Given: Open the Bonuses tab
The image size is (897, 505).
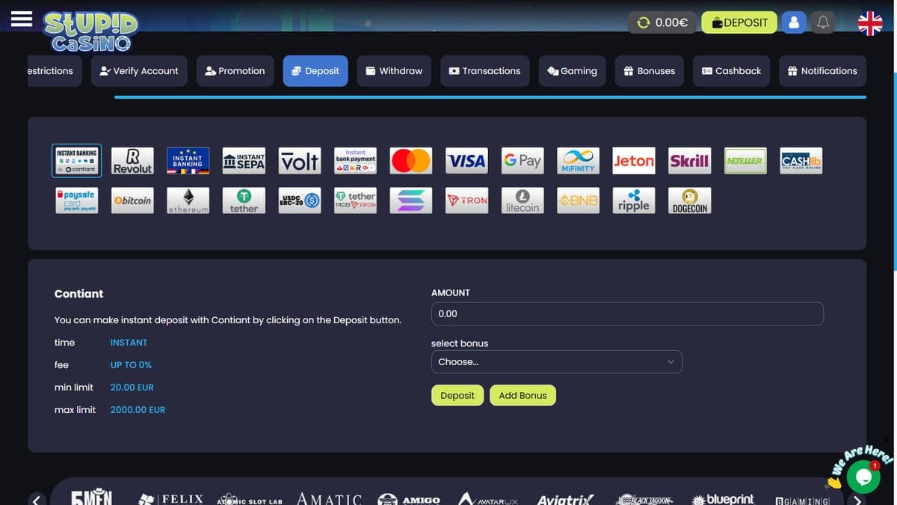Looking at the screenshot, I should pos(650,71).
